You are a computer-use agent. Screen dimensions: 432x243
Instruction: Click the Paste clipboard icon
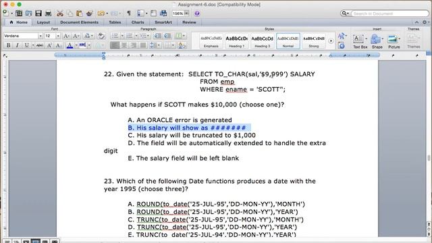coord(80,13)
